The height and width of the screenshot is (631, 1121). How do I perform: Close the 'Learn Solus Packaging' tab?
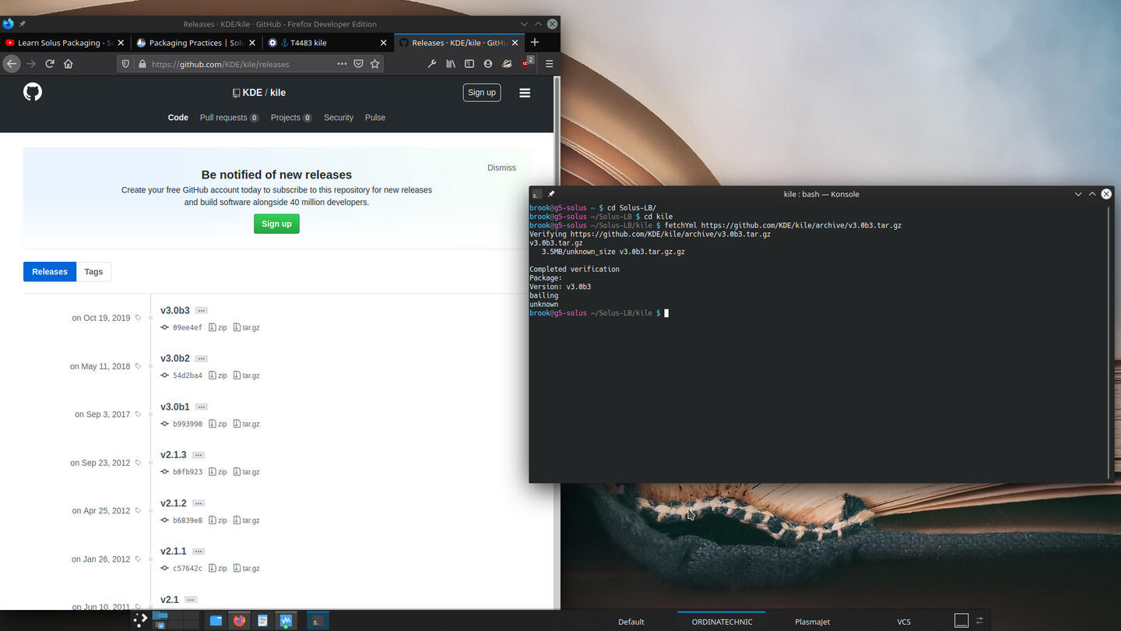(121, 43)
